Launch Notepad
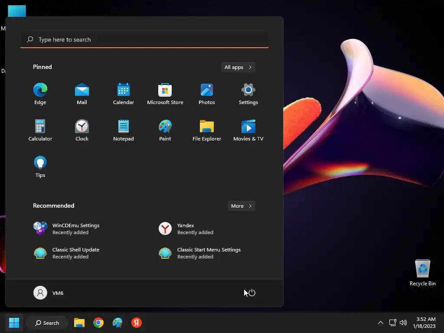 (124, 131)
